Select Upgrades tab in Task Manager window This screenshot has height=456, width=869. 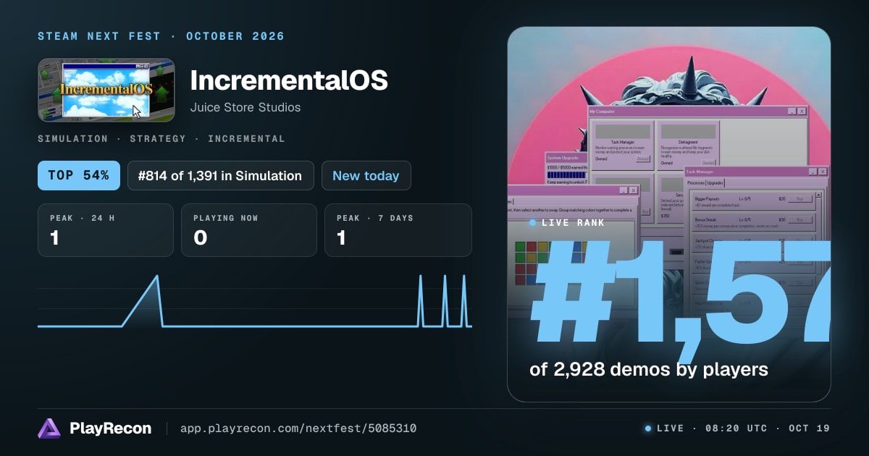(715, 183)
